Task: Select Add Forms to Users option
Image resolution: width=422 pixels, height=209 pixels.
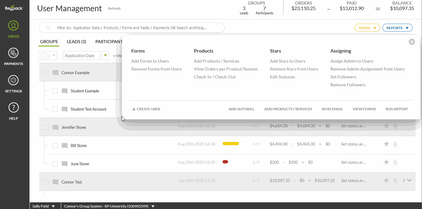Action: [x=150, y=61]
